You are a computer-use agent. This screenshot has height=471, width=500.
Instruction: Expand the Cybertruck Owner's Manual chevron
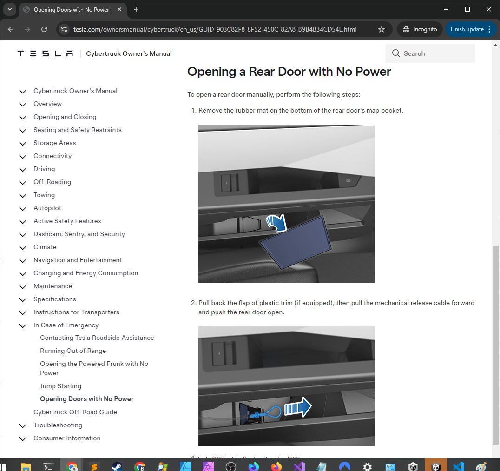[23, 91]
